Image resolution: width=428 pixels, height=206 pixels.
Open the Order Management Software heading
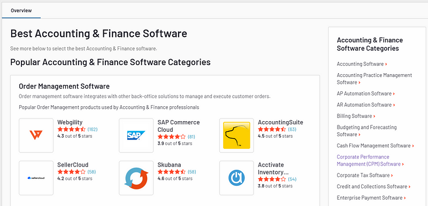[x=64, y=86]
